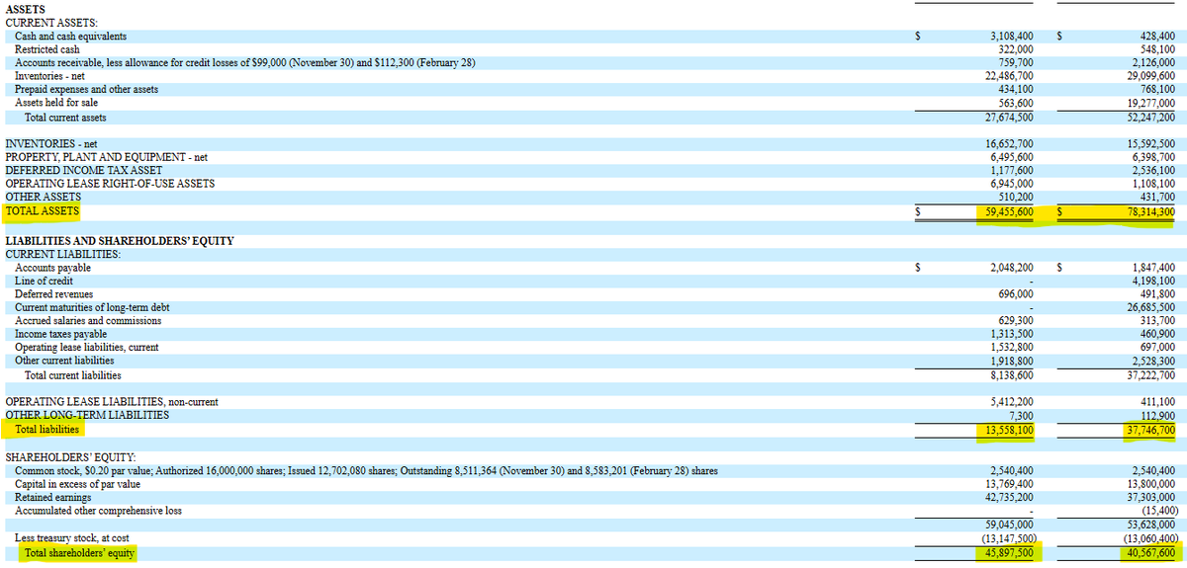
Task: Click accounts receivable value 759,700
Action: tap(1016, 63)
